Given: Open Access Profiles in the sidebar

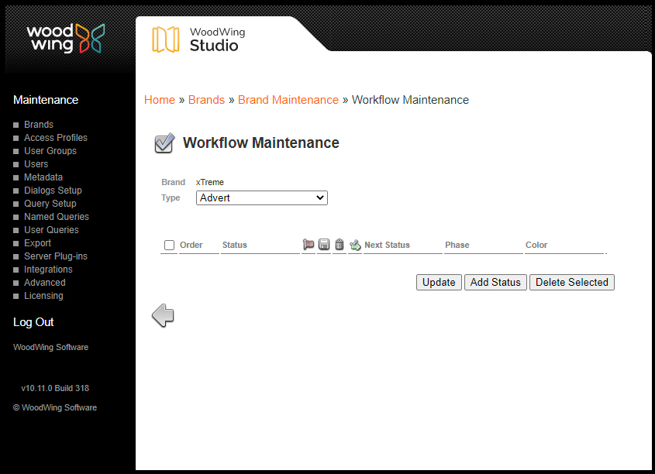Looking at the screenshot, I should [x=56, y=138].
